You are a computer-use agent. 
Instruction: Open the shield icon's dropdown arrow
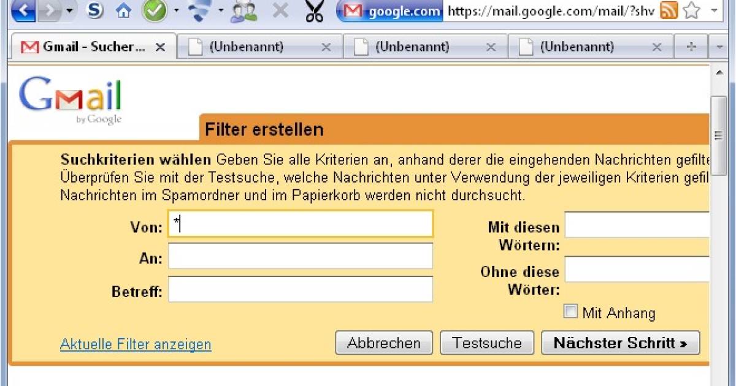click(221, 10)
